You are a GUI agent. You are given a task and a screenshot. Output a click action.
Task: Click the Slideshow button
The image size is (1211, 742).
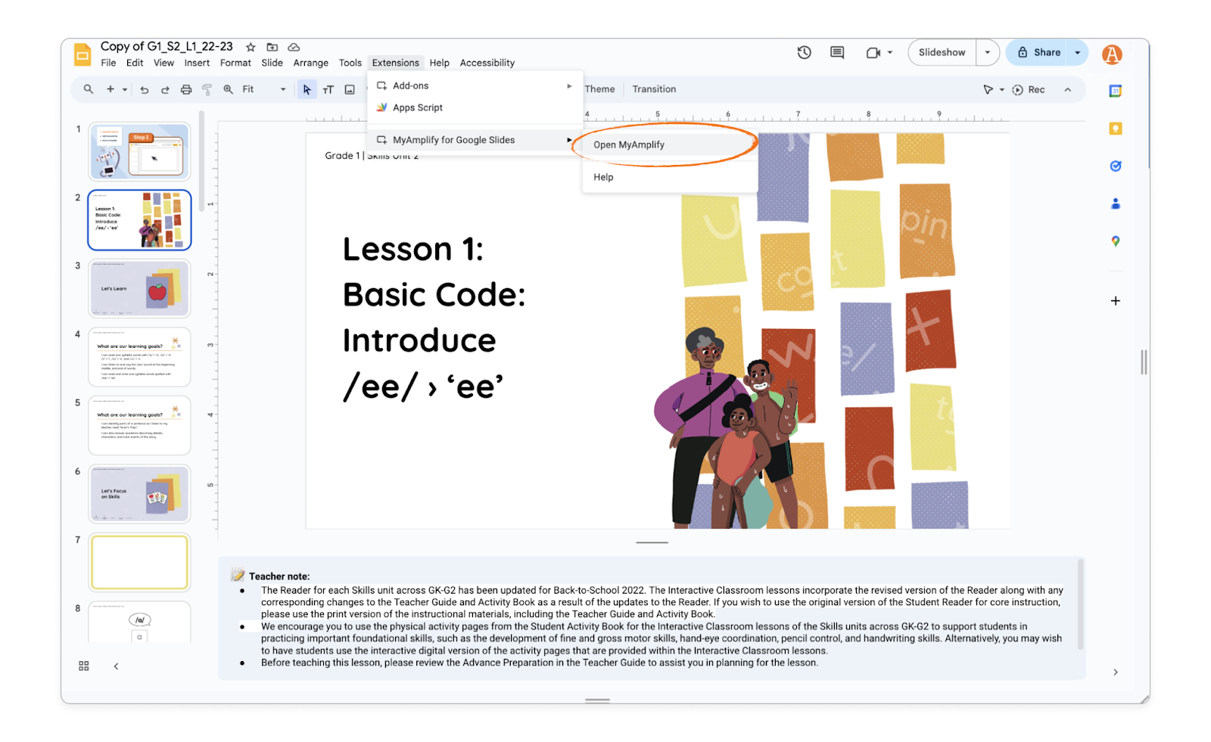942,52
